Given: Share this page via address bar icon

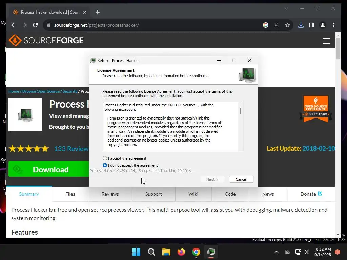Looking at the screenshot, I should (x=277, y=25).
